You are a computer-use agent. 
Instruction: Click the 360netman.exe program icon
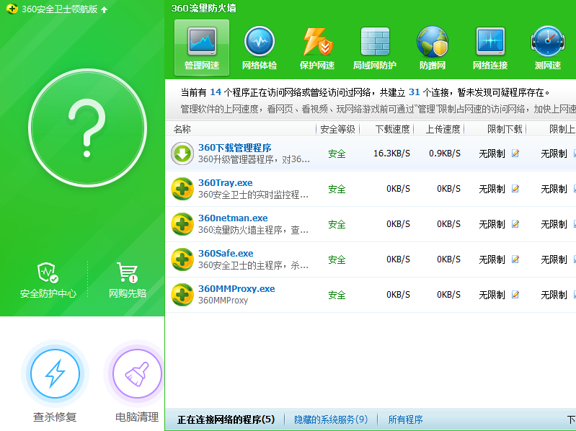click(x=182, y=224)
